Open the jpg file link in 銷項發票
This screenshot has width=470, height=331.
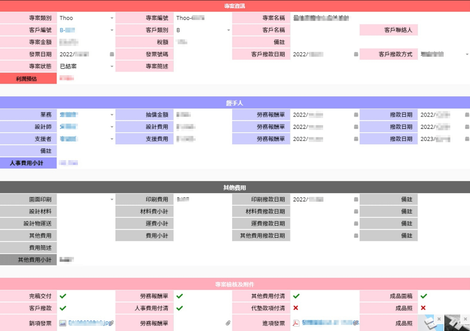click(x=89, y=323)
